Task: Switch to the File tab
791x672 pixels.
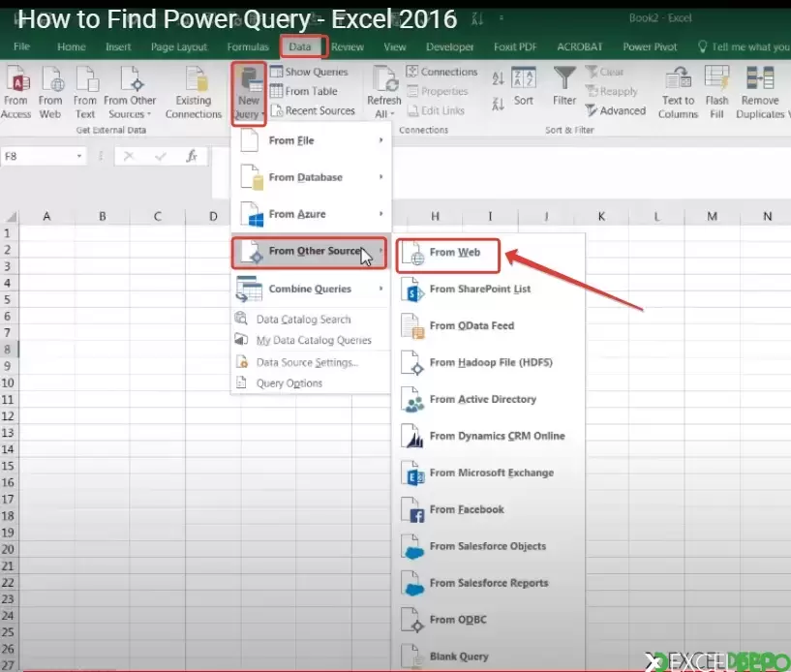Action: point(21,46)
